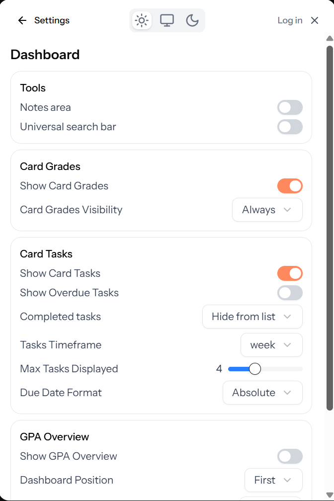Image resolution: width=334 pixels, height=501 pixels.
Task: Switch to dark mode moon icon
Action: (192, 20)
